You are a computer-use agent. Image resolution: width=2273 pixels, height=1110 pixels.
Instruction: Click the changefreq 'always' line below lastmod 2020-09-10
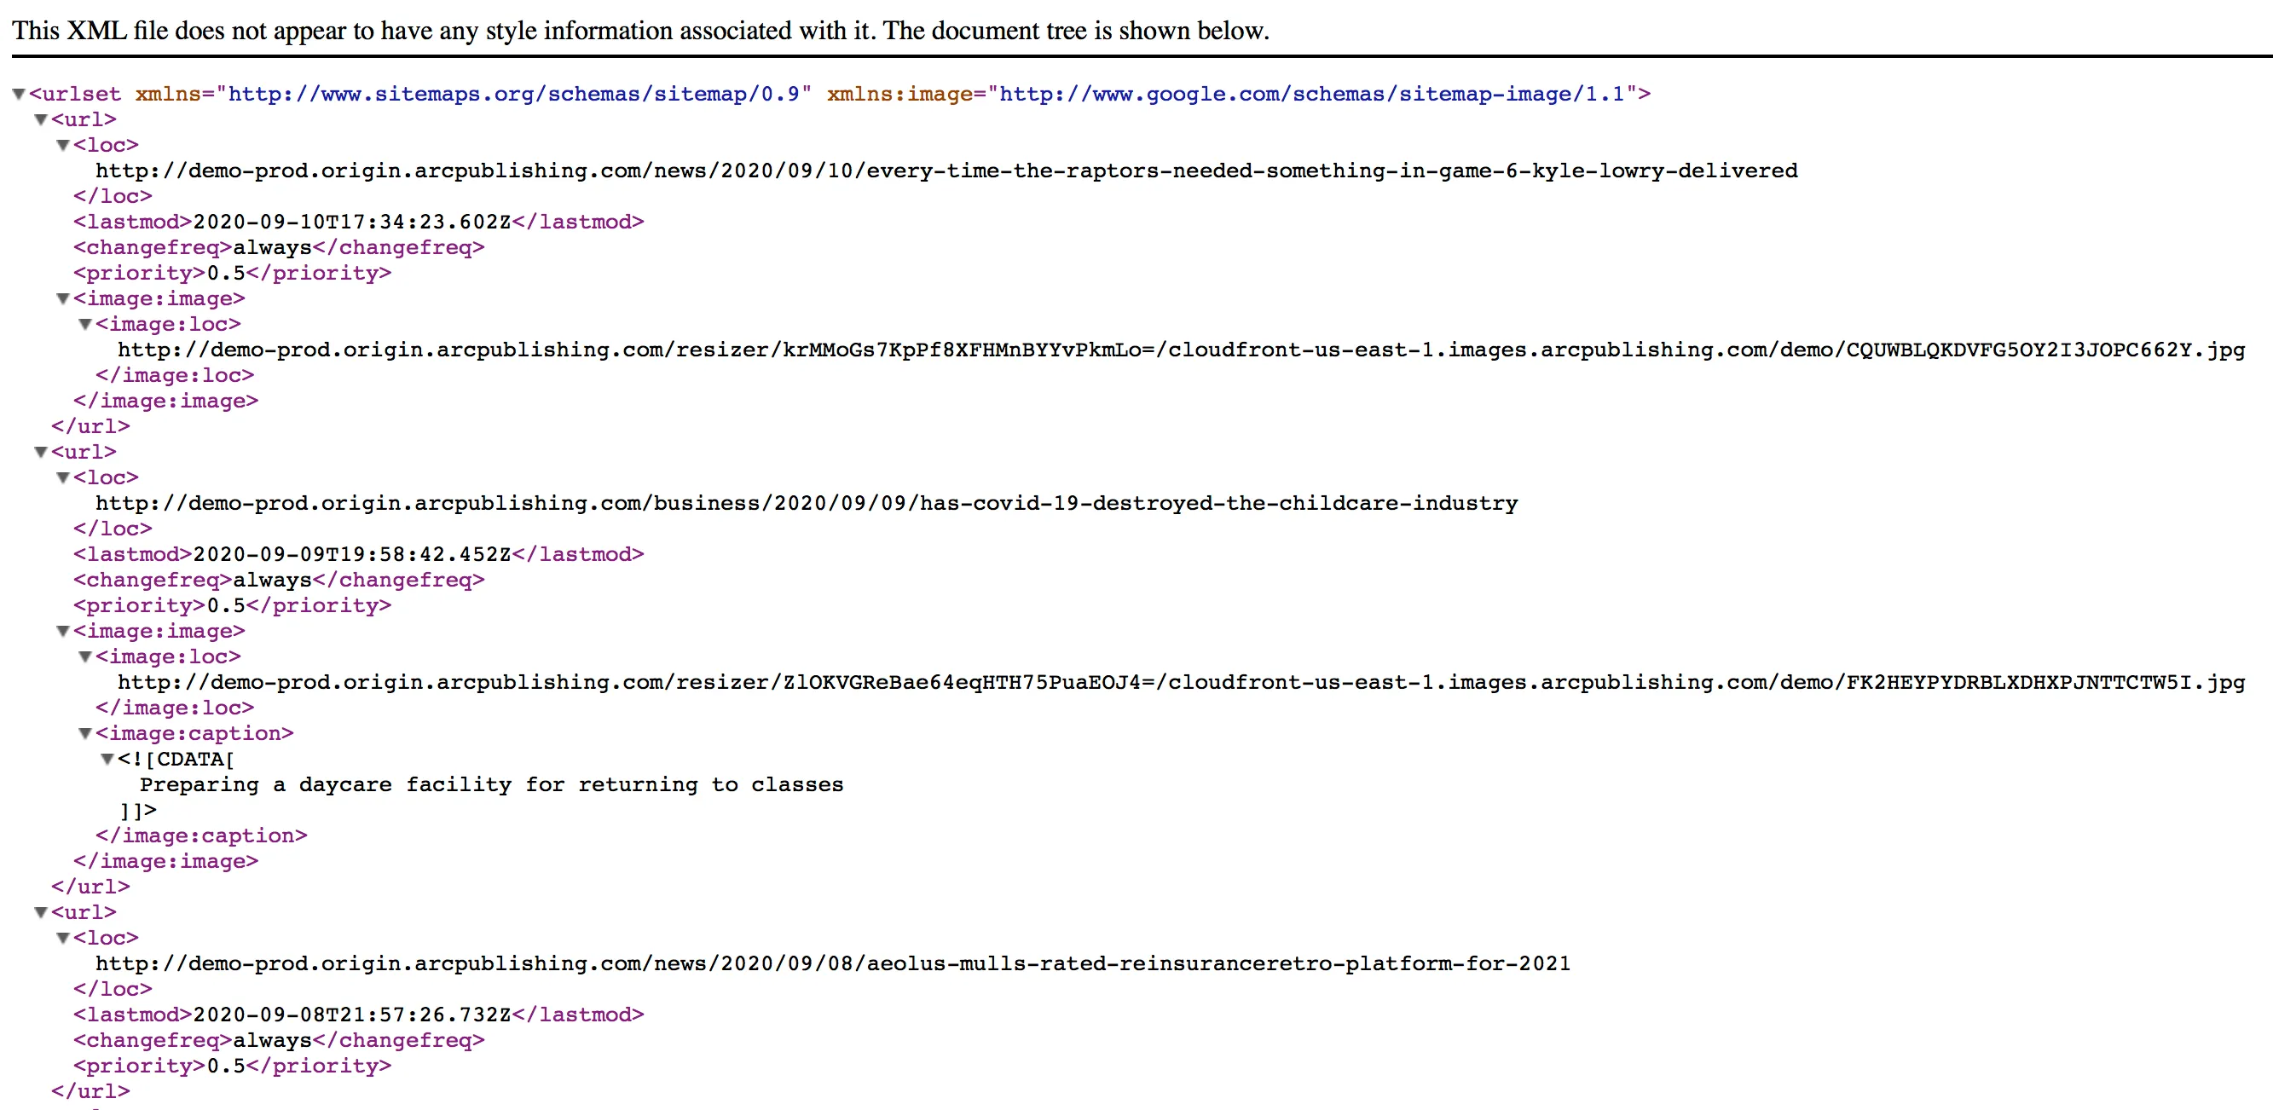[x=279, y=247]
